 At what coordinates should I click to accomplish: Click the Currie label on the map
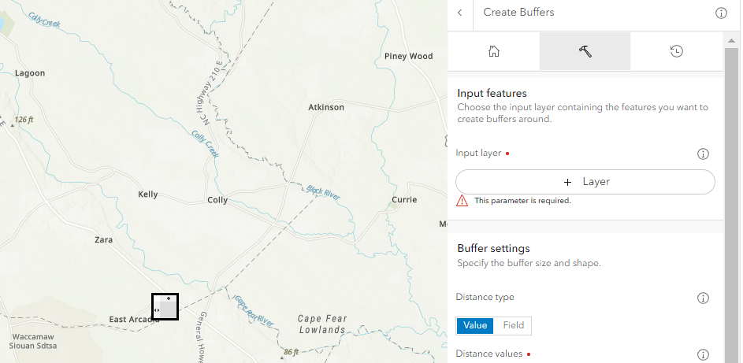click(x=404, y=200)
